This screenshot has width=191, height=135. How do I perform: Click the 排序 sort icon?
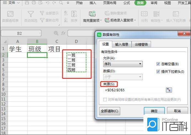pos(74,14)
